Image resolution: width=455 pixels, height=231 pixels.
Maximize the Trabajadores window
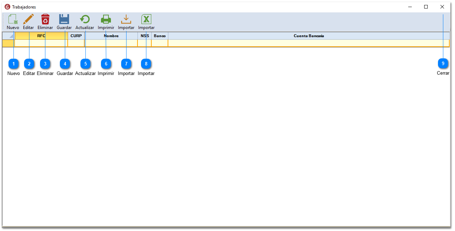click(x=426, y=7)
